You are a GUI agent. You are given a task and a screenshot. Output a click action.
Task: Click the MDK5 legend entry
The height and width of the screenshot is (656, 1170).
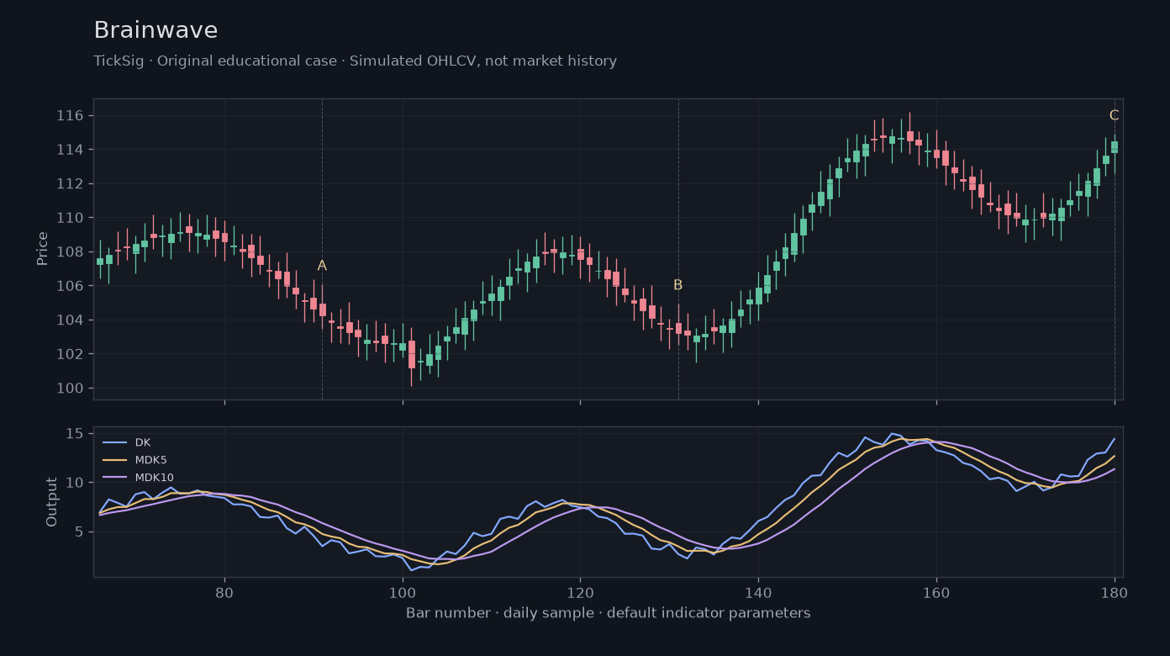coord(134,460)
